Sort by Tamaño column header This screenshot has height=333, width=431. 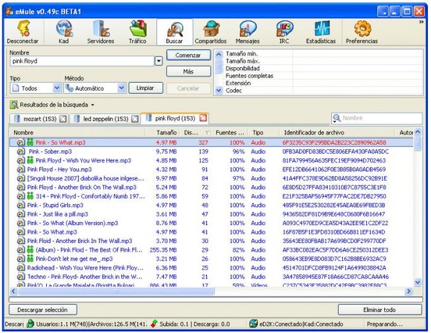pos(164,133)
